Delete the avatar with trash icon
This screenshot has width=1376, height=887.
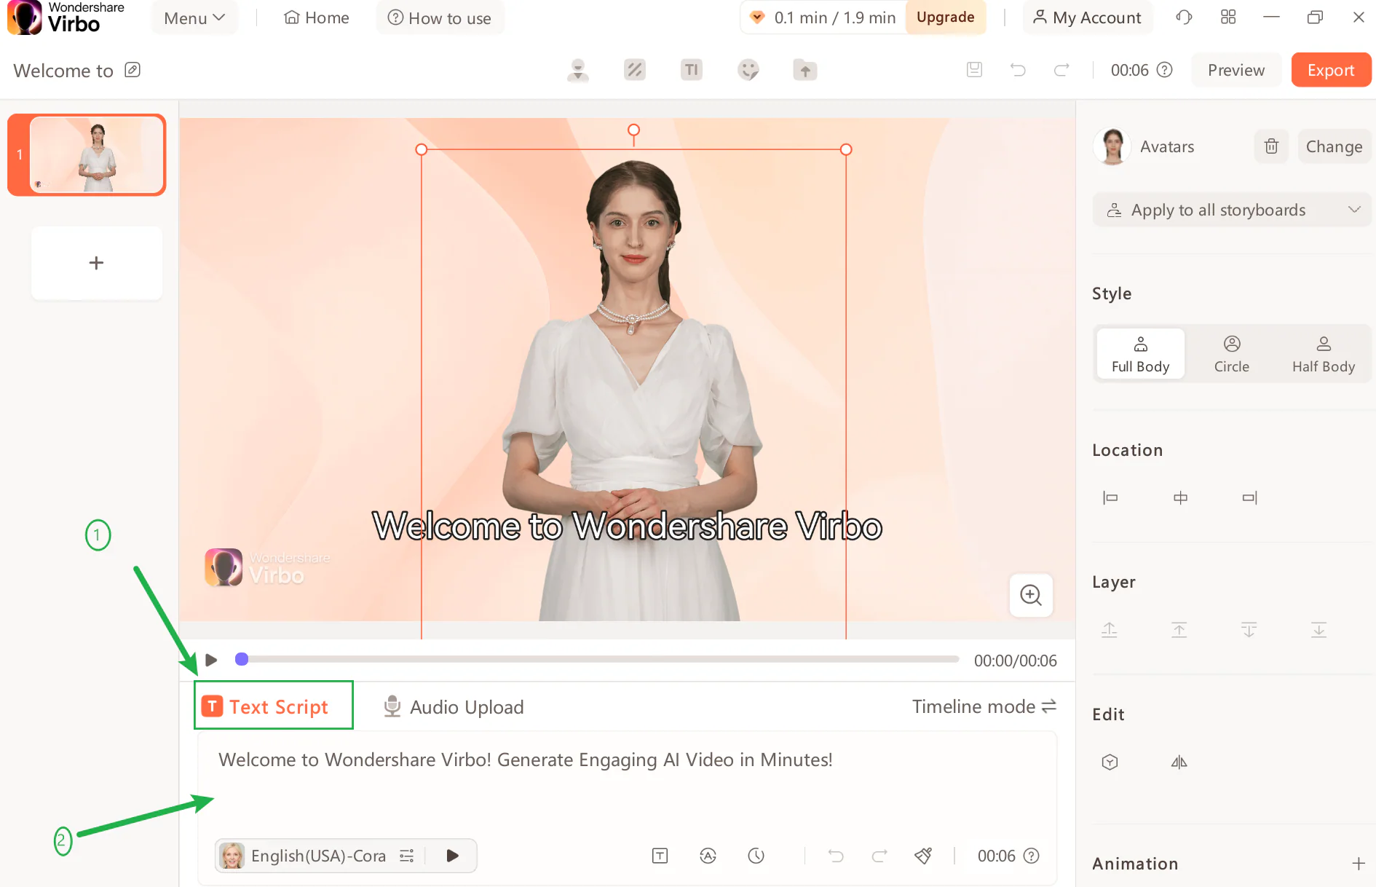1271,146
